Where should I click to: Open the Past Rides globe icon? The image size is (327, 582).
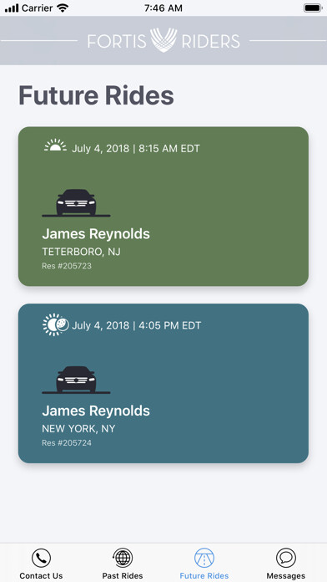point(123,558)
